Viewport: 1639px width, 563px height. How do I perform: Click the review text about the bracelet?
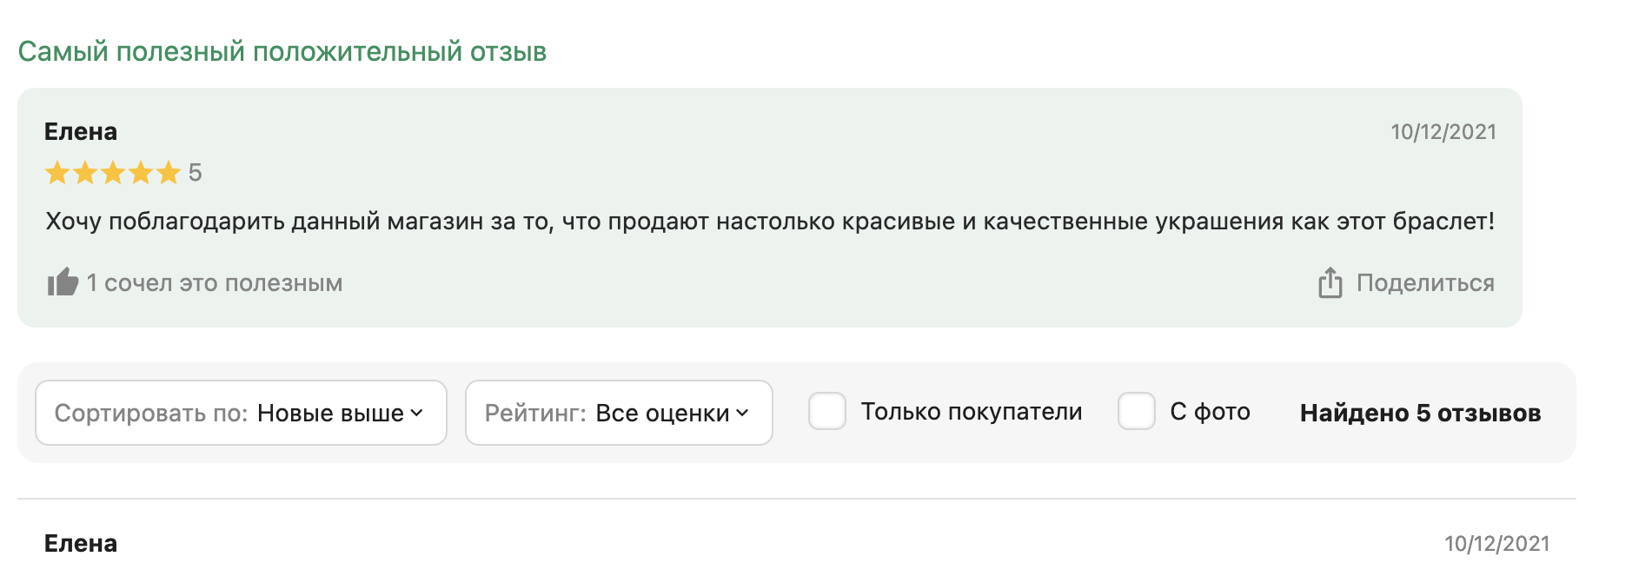(x=770, y=222)
